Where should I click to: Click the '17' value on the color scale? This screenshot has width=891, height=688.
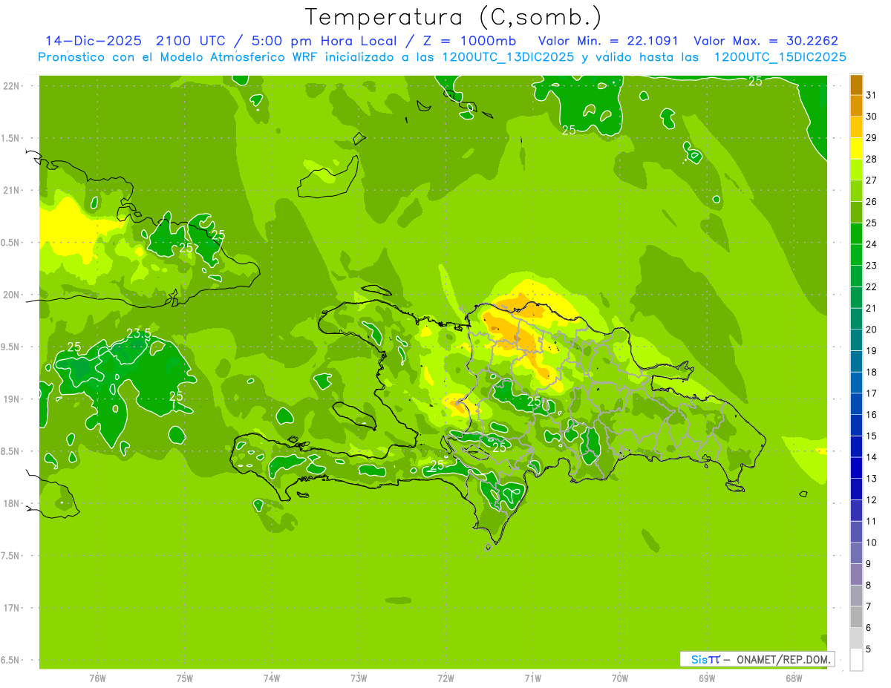872,393
